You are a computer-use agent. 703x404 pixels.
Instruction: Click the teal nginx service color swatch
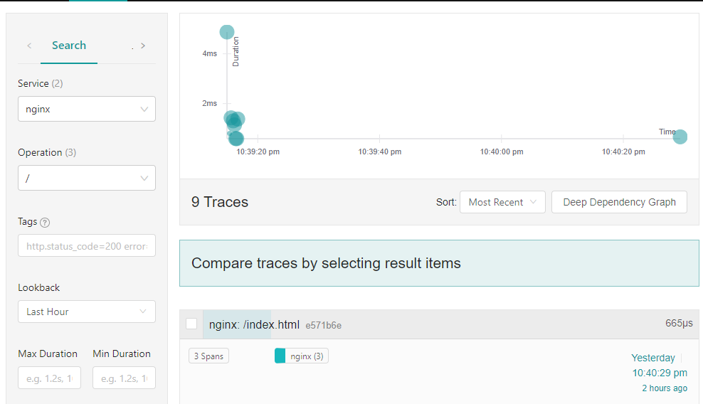pos(280,356)
